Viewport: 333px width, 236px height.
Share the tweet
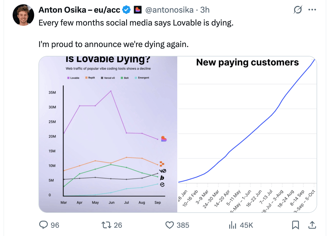tap(312, 225)
